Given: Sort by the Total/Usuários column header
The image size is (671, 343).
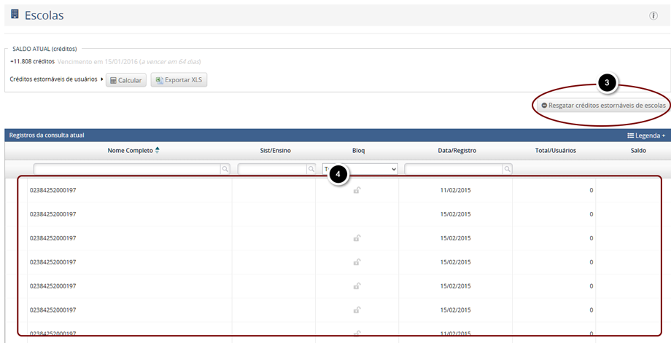Looking at the screenshot, I should tap(555, 151).
